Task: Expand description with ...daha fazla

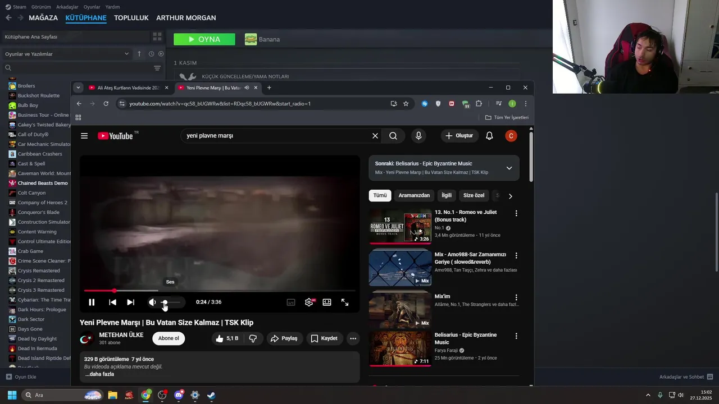Action: pyautogui.click(x=99, y=374)
